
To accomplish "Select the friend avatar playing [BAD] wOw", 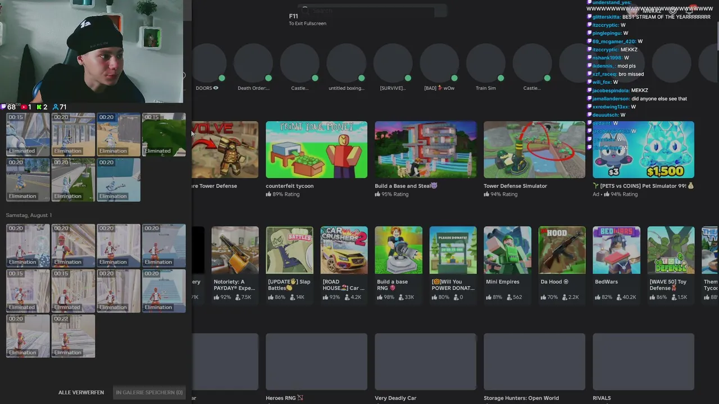I will pos(439,63).
